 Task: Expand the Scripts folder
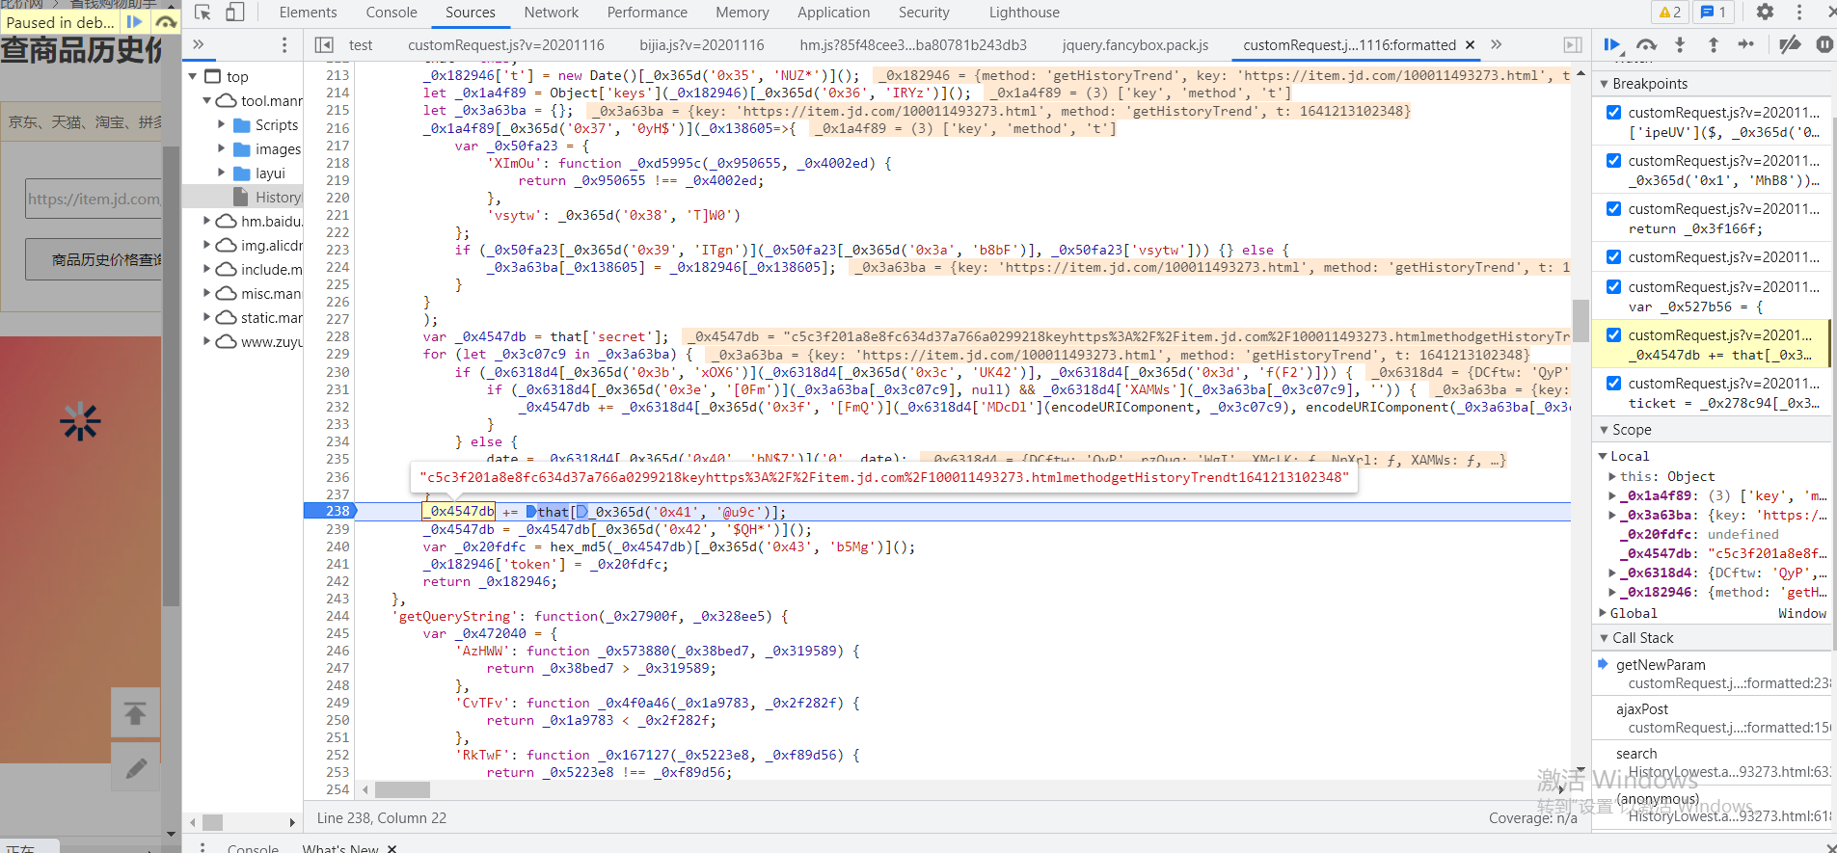point(221,124)
